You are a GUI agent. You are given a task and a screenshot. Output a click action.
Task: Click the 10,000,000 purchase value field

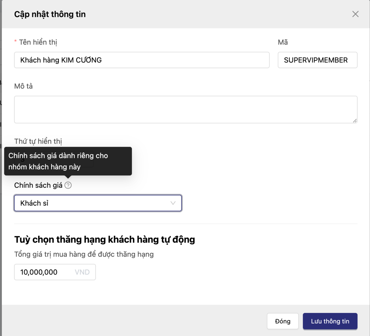(46, 272)
